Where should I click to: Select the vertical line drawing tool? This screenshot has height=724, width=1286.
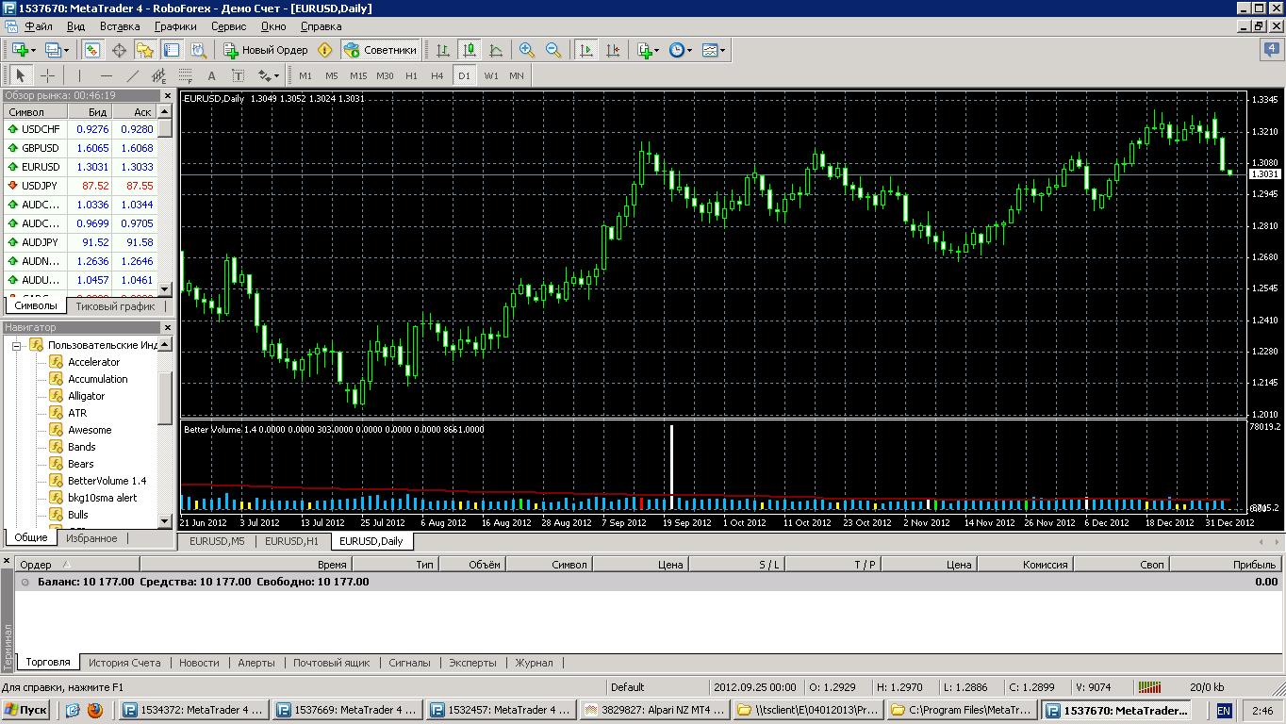click(x=80, y=75)
